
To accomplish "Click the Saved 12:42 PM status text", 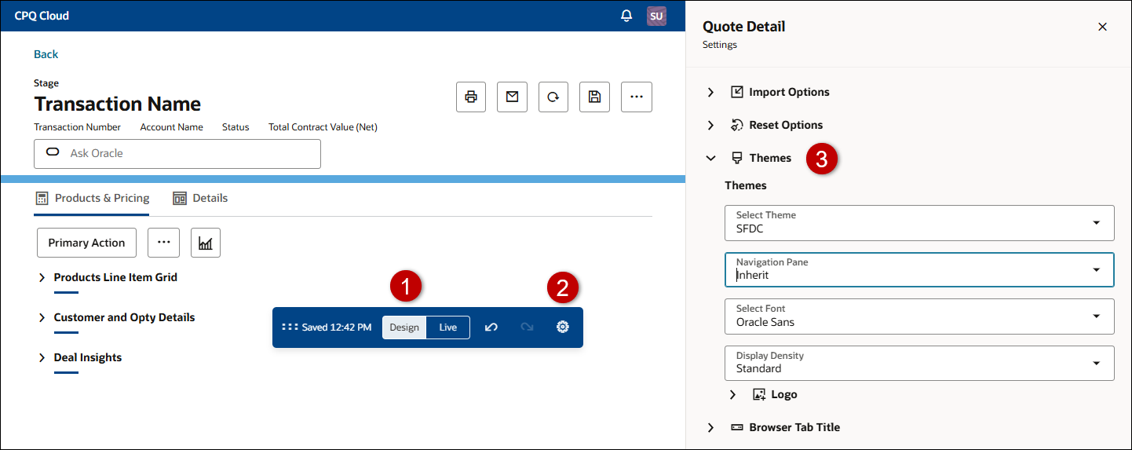I will pyautogui.click(x=337, y=327).
